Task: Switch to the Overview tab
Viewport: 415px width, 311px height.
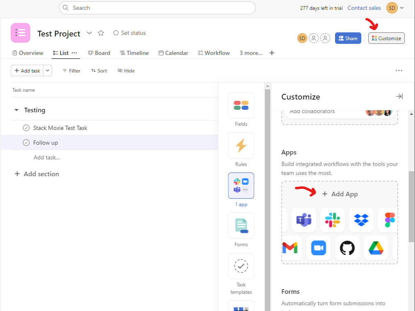Action: pos(28,53)
